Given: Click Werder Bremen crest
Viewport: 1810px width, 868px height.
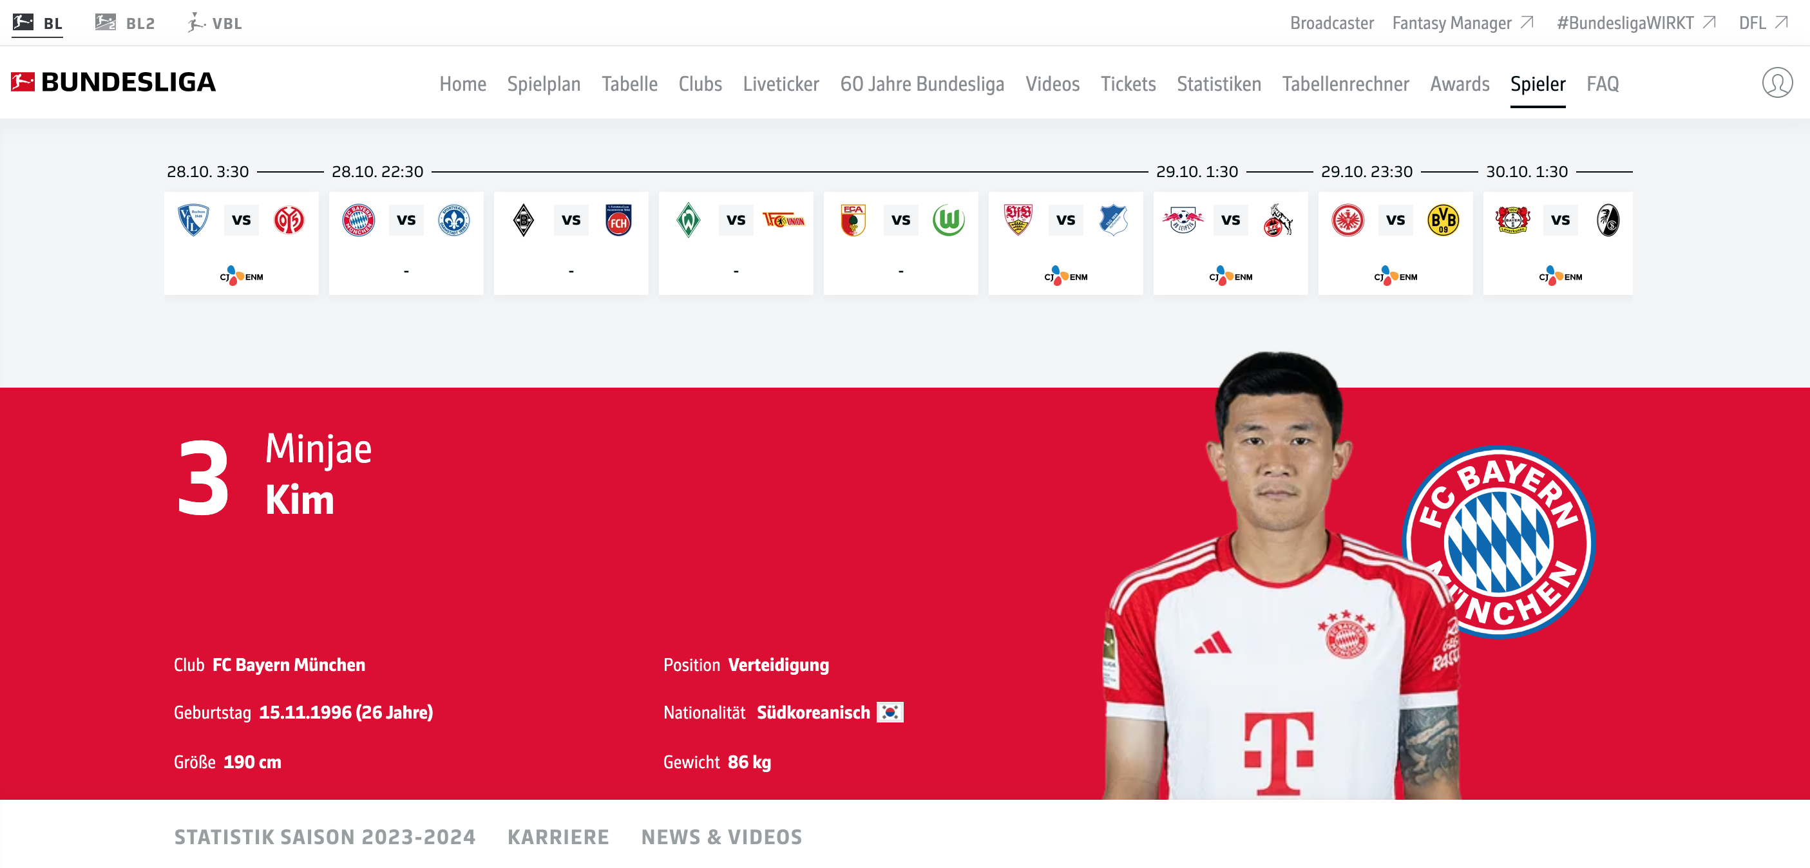Looking at the screenshot, I should point(688,220).
